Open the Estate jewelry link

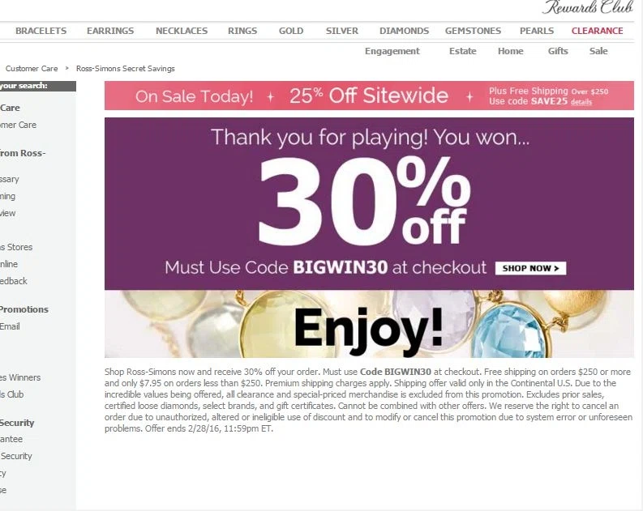click(462, 51)
